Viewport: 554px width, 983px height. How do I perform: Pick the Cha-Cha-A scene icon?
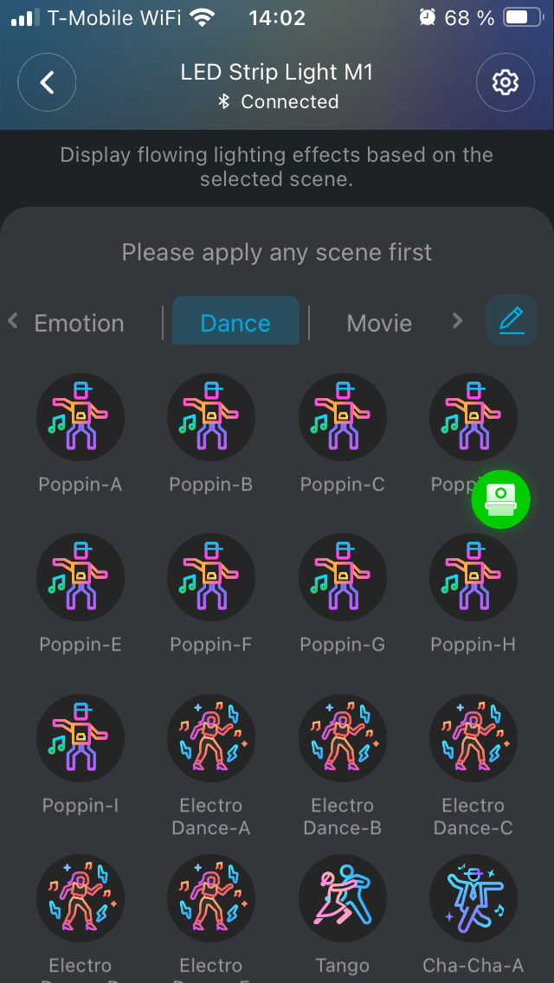click(473, 898)
